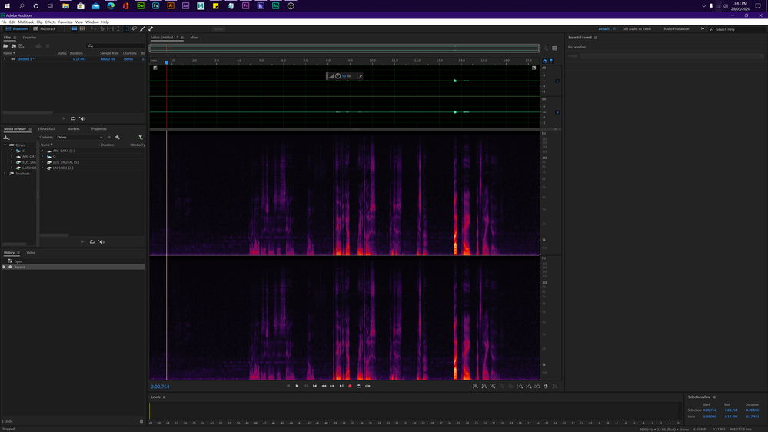Expand Untitled 1 file entry
Viewport: 768px width, 432px height.
click(5, 58)
